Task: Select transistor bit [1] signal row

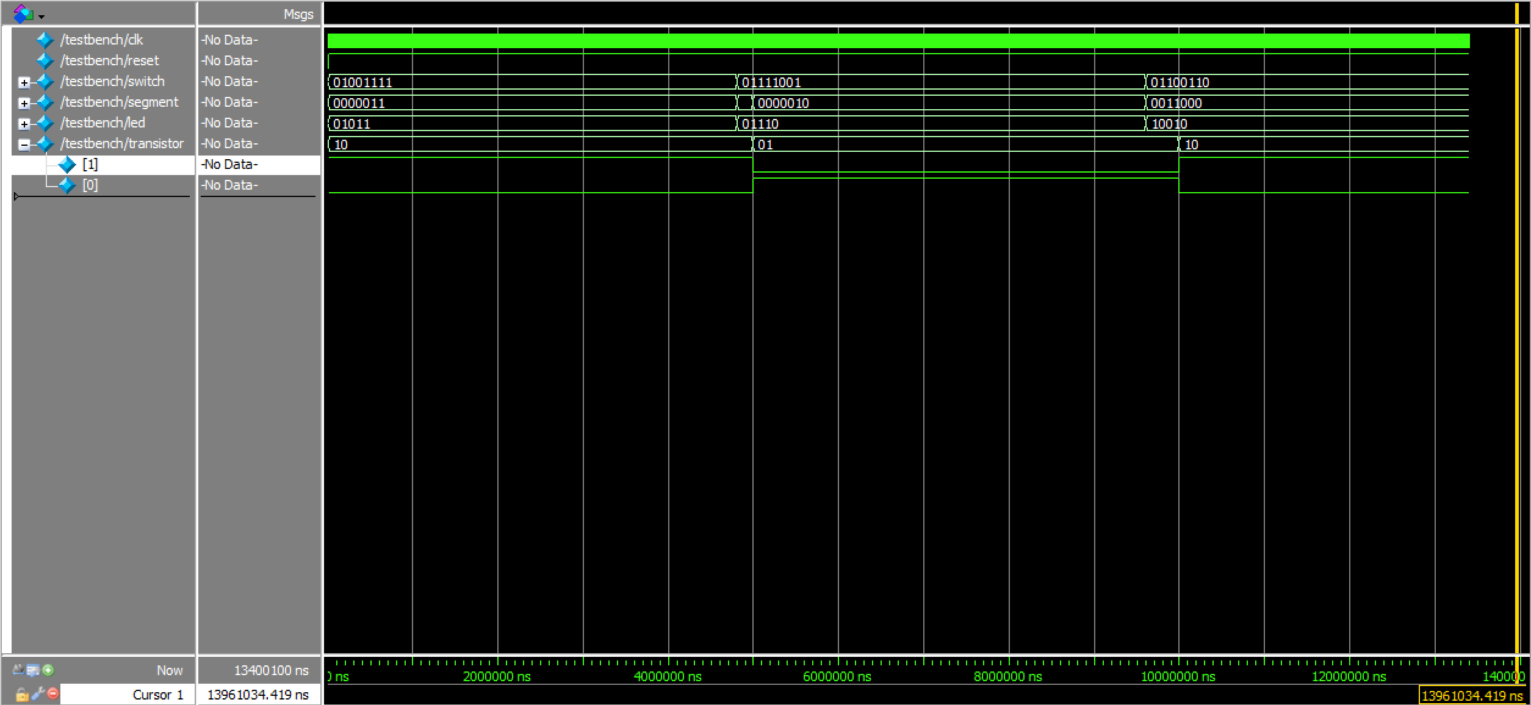Action: click(90, 164)
